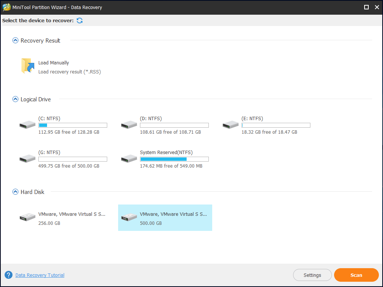Click VMware disk name above 256.00 GB
This screenshot has width=383, height=287.
[72, 214]
